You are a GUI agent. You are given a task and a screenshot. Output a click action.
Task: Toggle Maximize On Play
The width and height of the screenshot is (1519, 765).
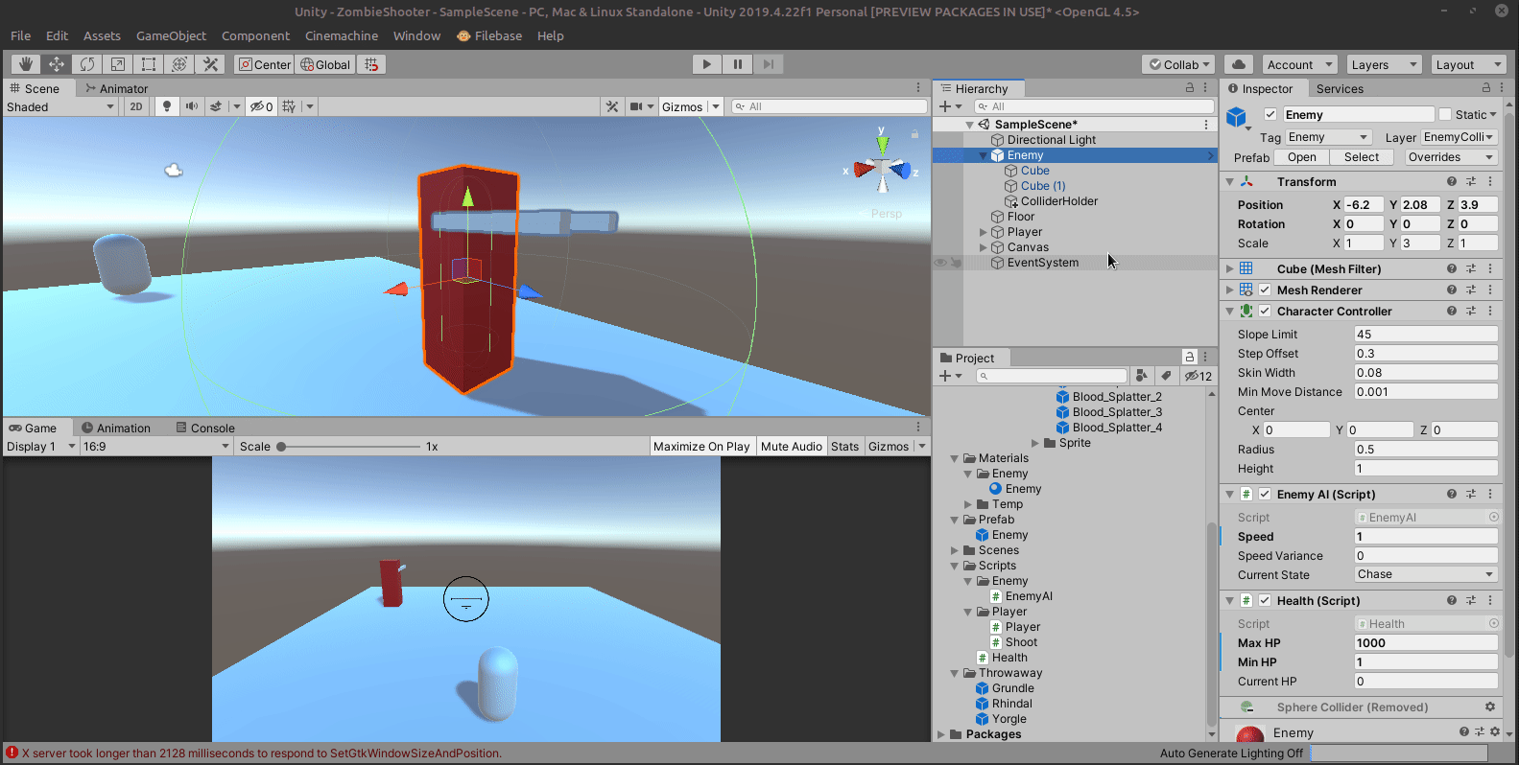[701, 446]
